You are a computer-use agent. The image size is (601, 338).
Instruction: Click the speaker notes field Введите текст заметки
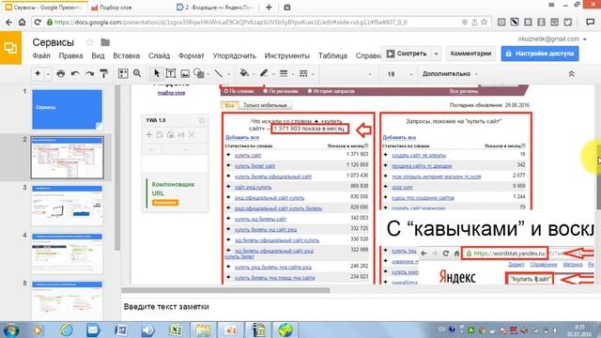166,307
